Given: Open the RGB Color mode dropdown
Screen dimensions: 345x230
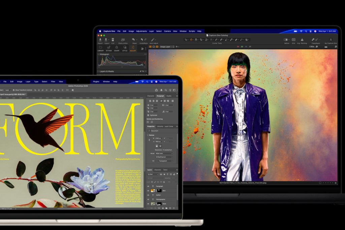Looking at the screenshot, I should click(x=164, y=153).
